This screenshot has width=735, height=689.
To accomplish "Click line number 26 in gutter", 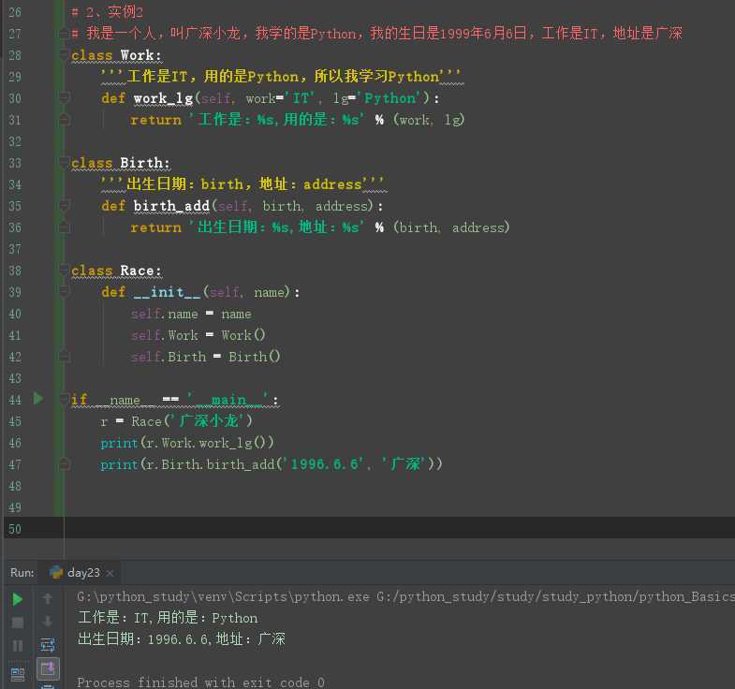I will point(15,12).
